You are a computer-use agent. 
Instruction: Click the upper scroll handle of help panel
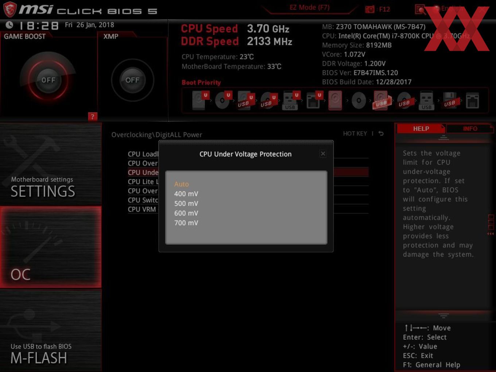tap(443, 138)
